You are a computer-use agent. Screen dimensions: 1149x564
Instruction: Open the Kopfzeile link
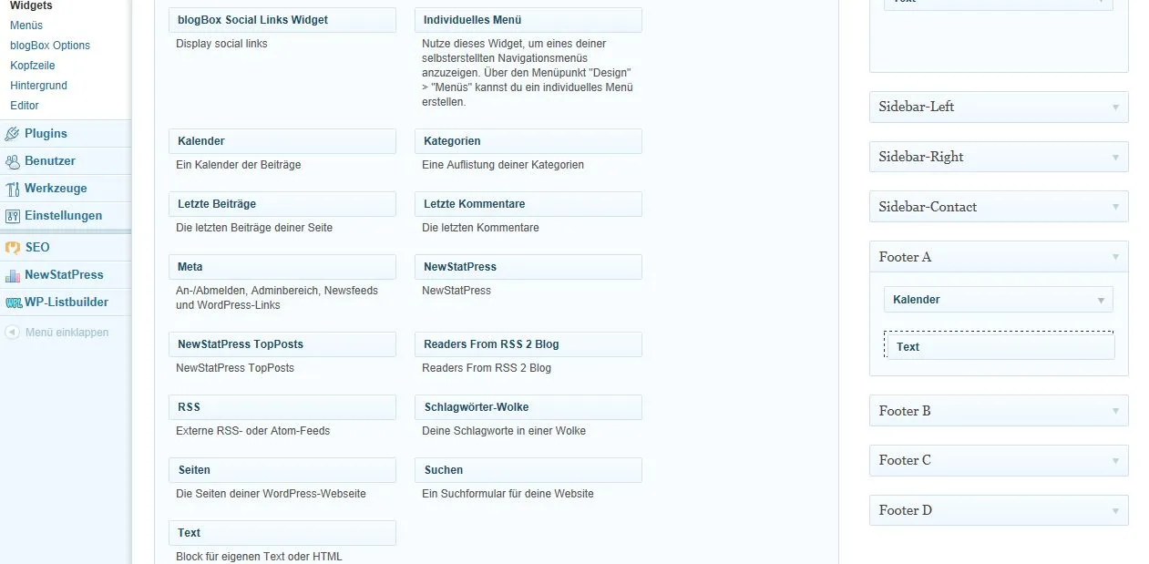pyautogui.click(x=33, y=66)
